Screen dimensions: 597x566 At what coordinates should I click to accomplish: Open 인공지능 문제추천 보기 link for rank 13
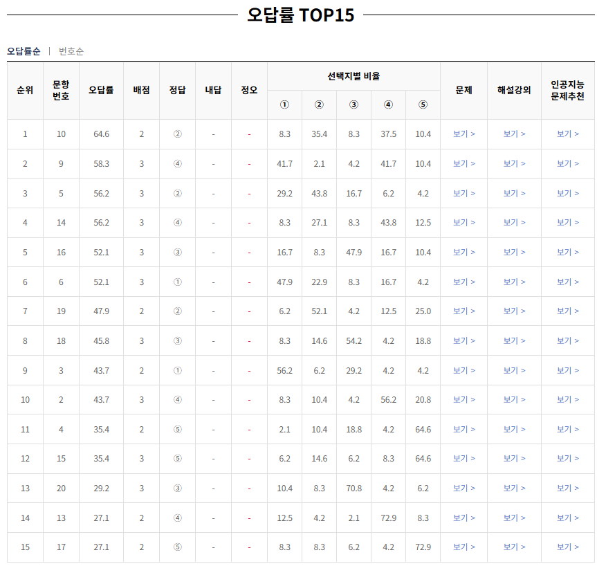568,489
